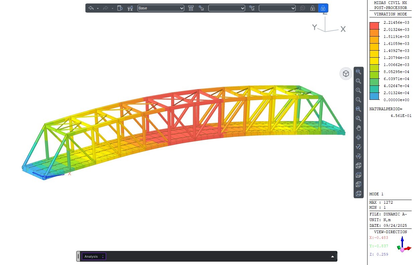Click the legend value 8.05295e-04
This screenshot has height=265, width=414.
click(396, 72)
